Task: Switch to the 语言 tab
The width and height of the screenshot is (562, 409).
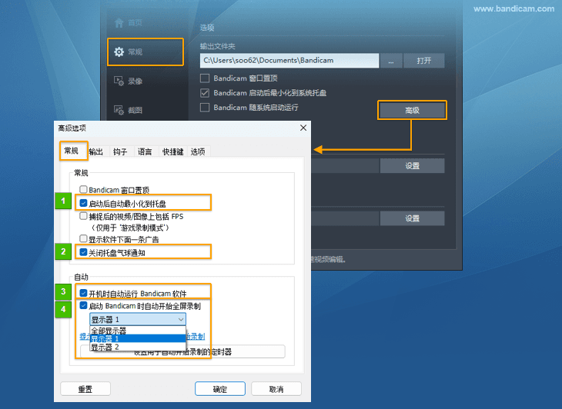Action: pyautogui.click(x=145, y=151)
